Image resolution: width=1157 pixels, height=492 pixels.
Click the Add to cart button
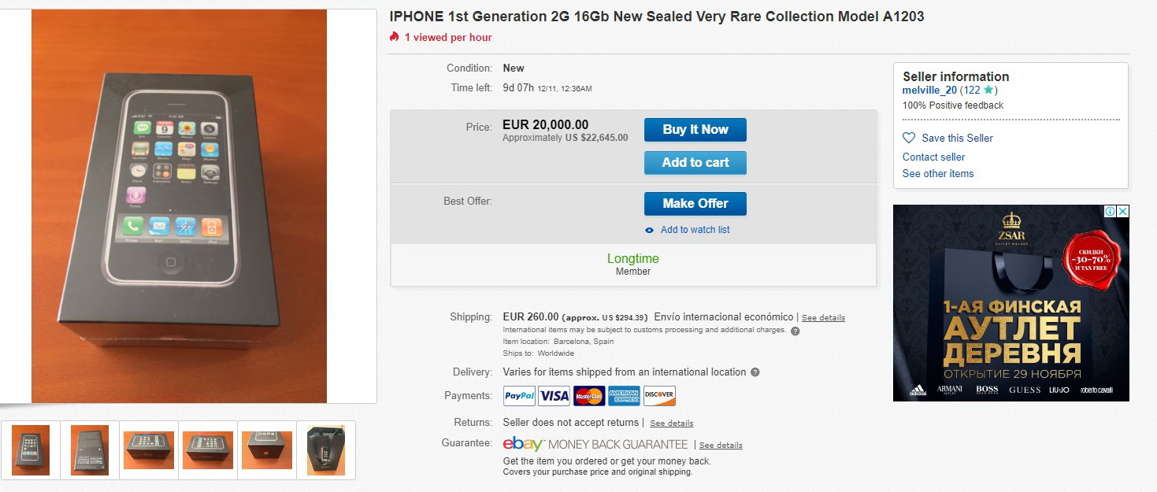(x=695, y=163)
